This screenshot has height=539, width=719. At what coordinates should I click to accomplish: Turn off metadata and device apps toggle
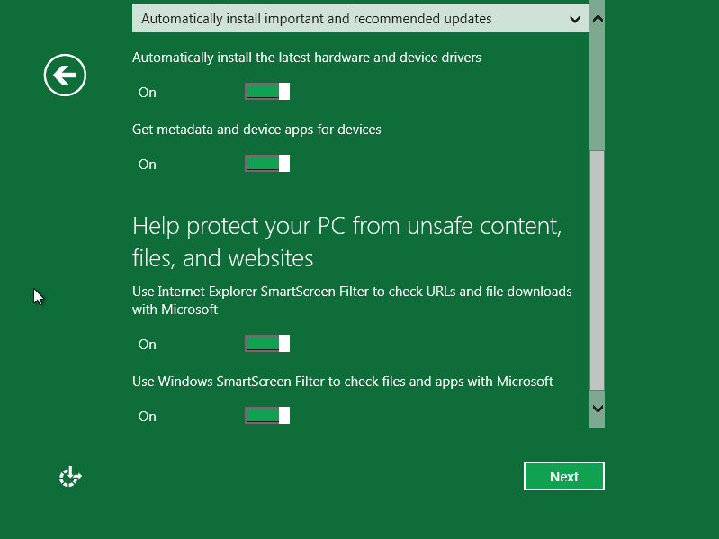(x=267, y=164)
